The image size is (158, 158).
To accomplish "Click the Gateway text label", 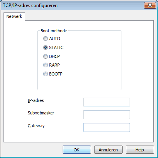I will click(36, 126).
